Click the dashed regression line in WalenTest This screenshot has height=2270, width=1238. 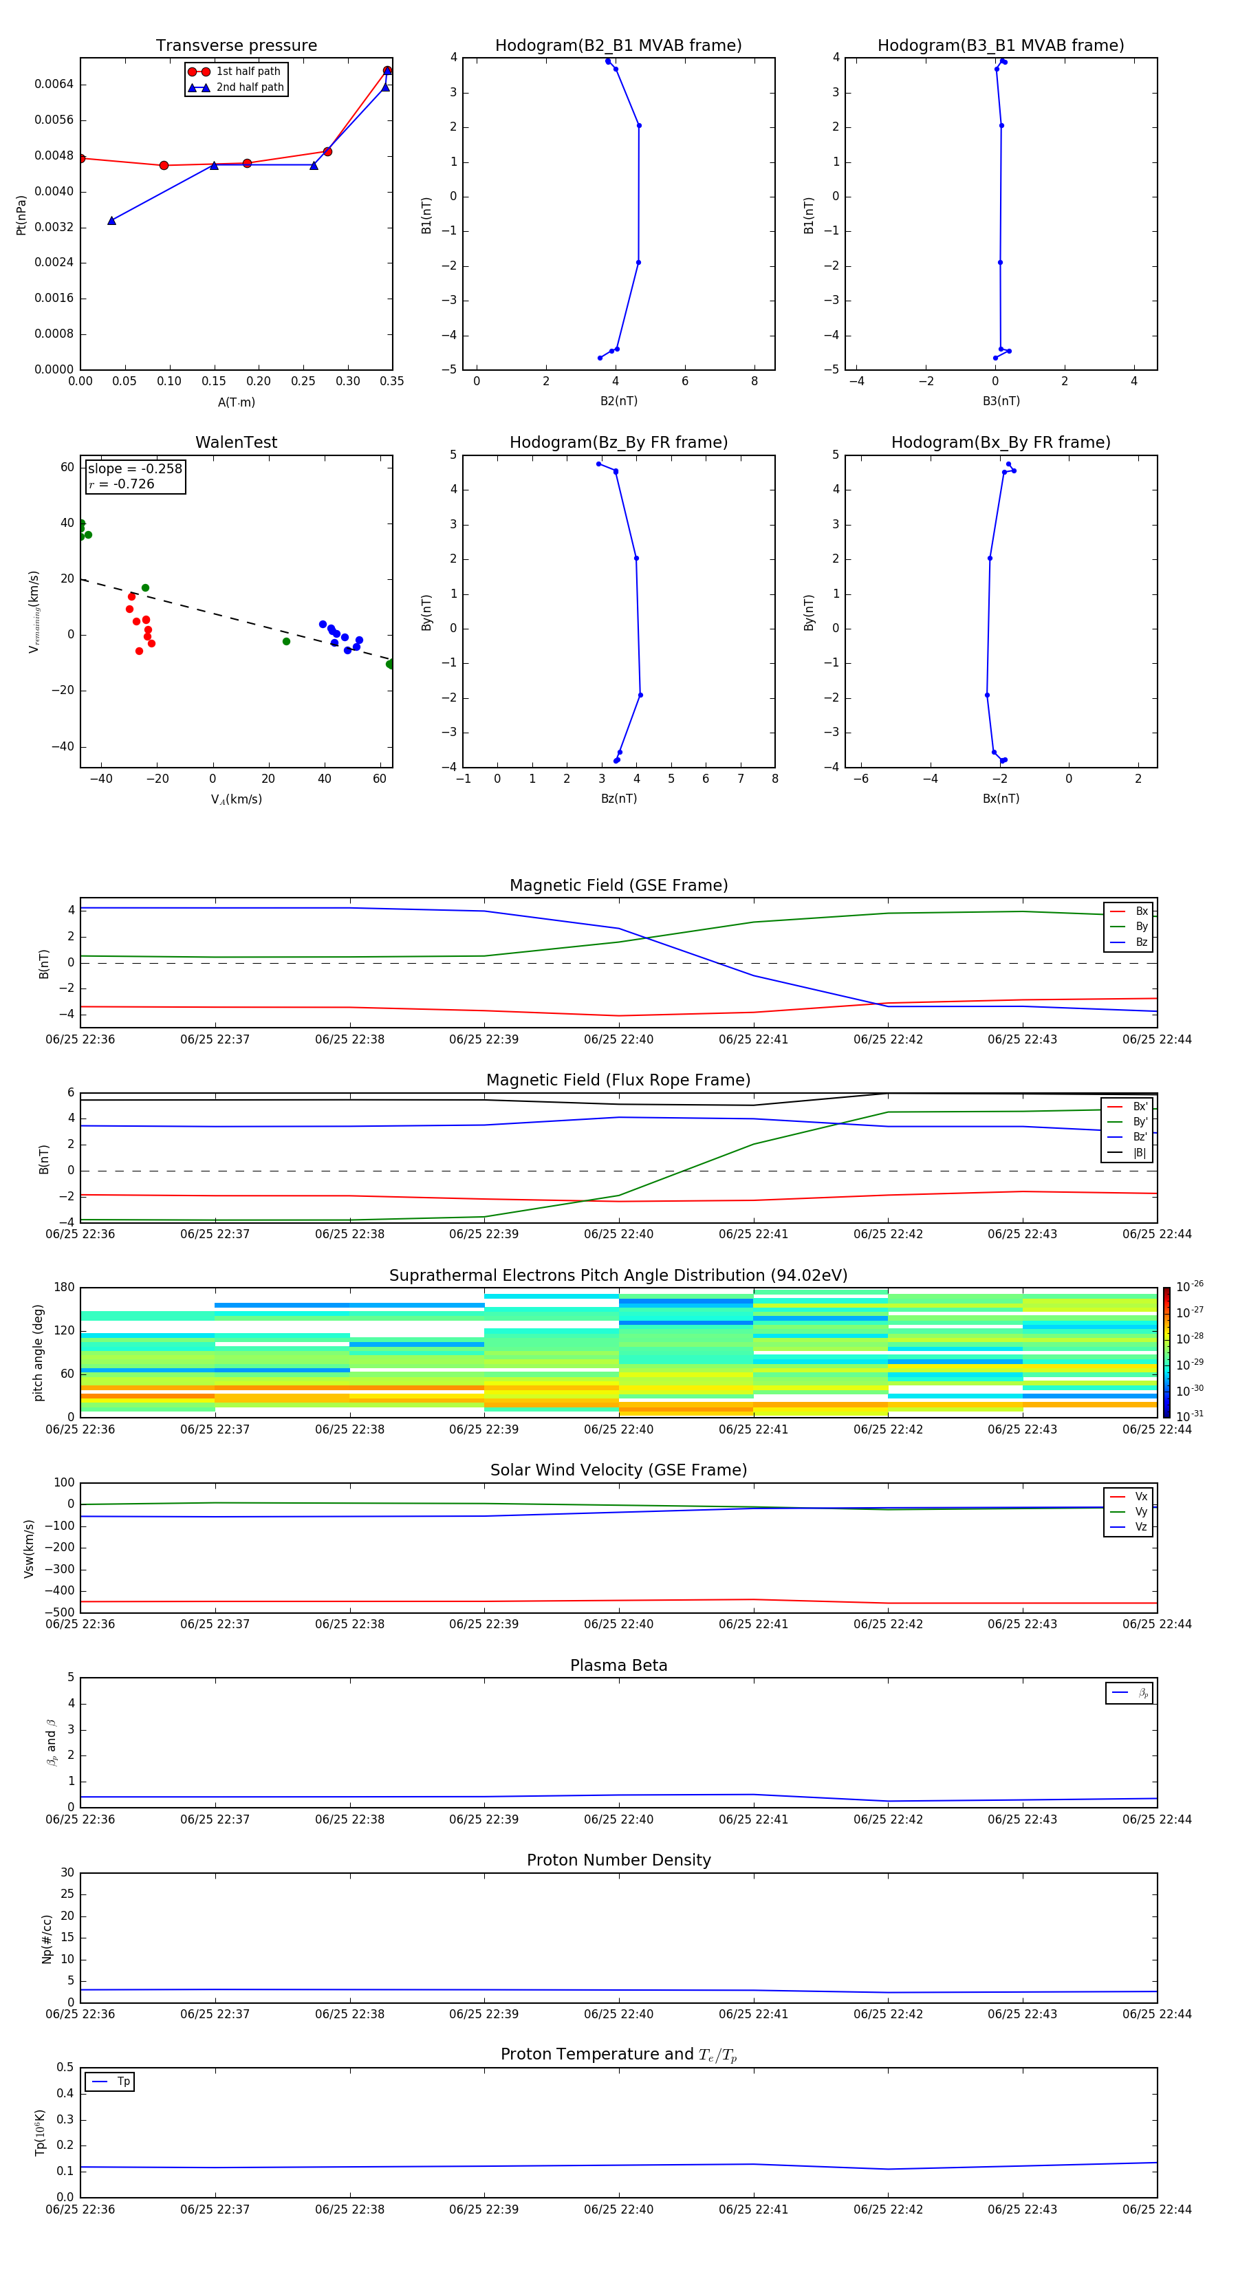pyautogui.click(x=236, y=620)
